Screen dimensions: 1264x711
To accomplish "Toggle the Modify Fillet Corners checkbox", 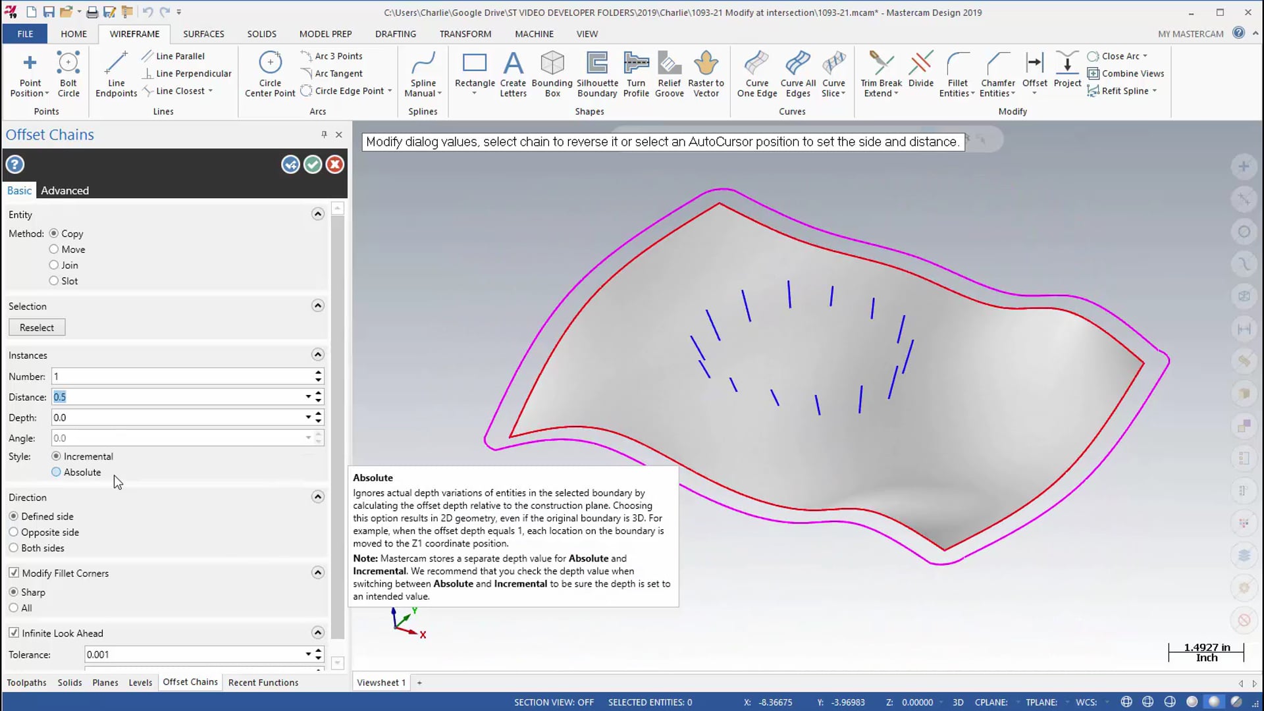I will (14, 572).
